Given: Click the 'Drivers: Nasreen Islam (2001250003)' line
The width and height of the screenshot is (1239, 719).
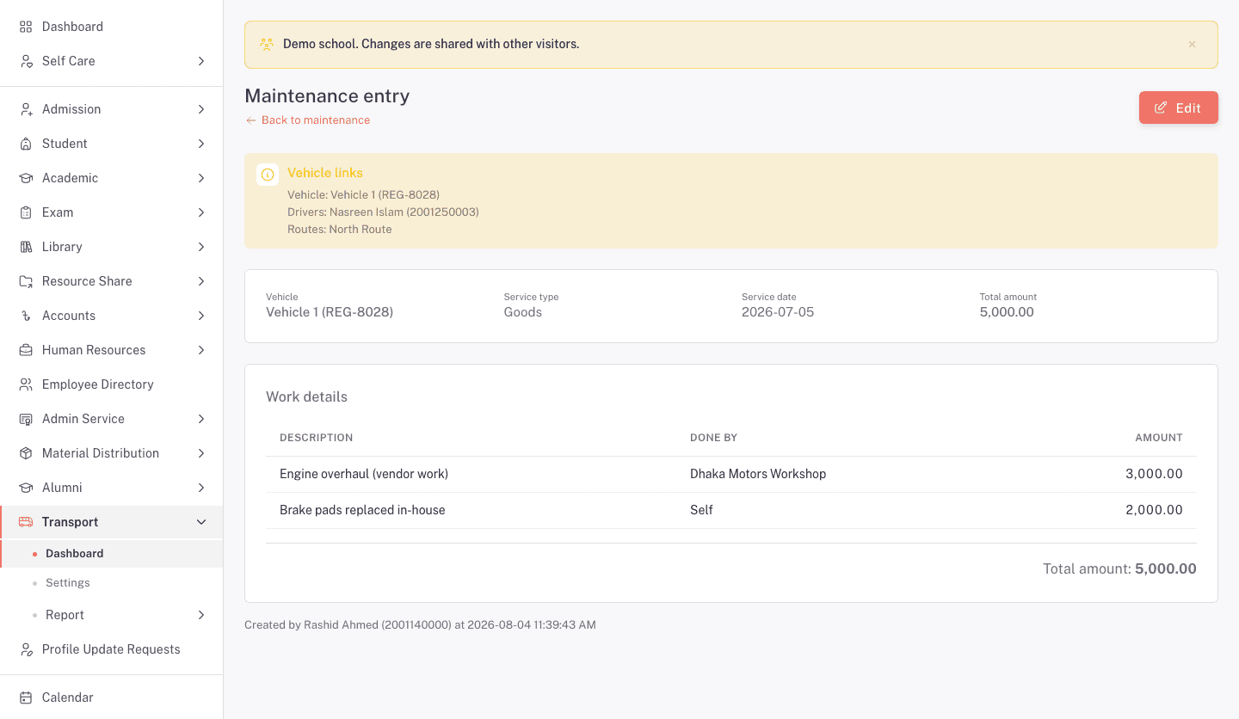Looking at the screenshot, I should [x=383, y=212].
